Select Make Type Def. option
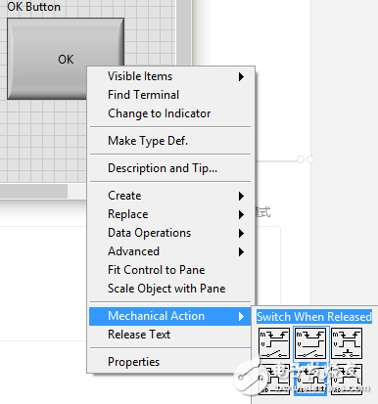 (x=170, y=141)
